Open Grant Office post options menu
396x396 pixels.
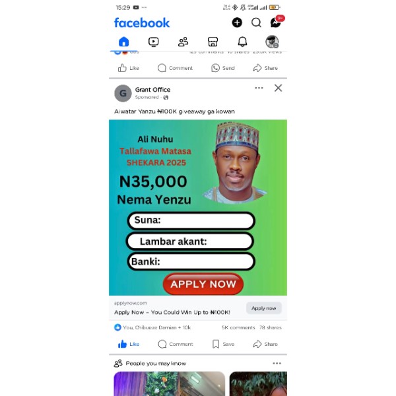coord(259,88)
